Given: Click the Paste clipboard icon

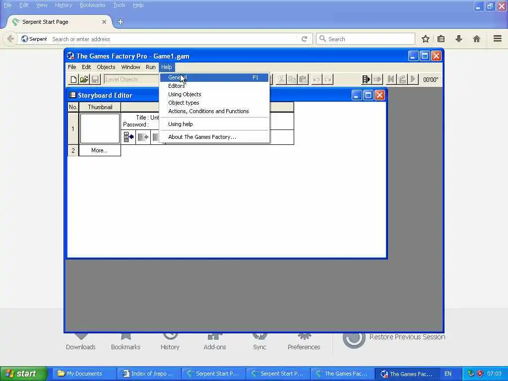Looking at the screenshot, I should tap(303, 79).
